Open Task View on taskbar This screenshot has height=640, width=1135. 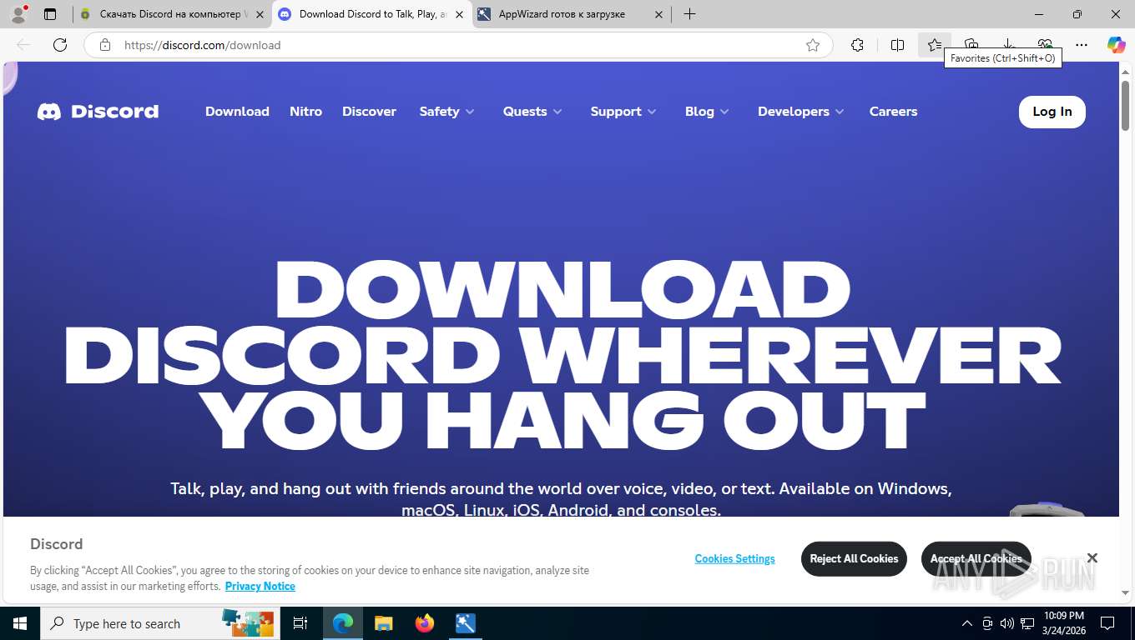300,623
